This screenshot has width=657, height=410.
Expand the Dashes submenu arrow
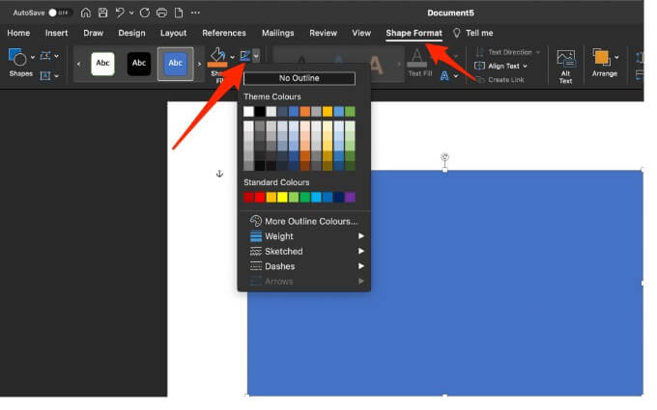point(360,266)
